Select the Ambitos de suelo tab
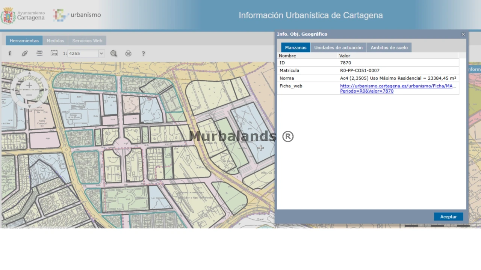The width and height of the screenshot is (481, 270). point(389,48)
